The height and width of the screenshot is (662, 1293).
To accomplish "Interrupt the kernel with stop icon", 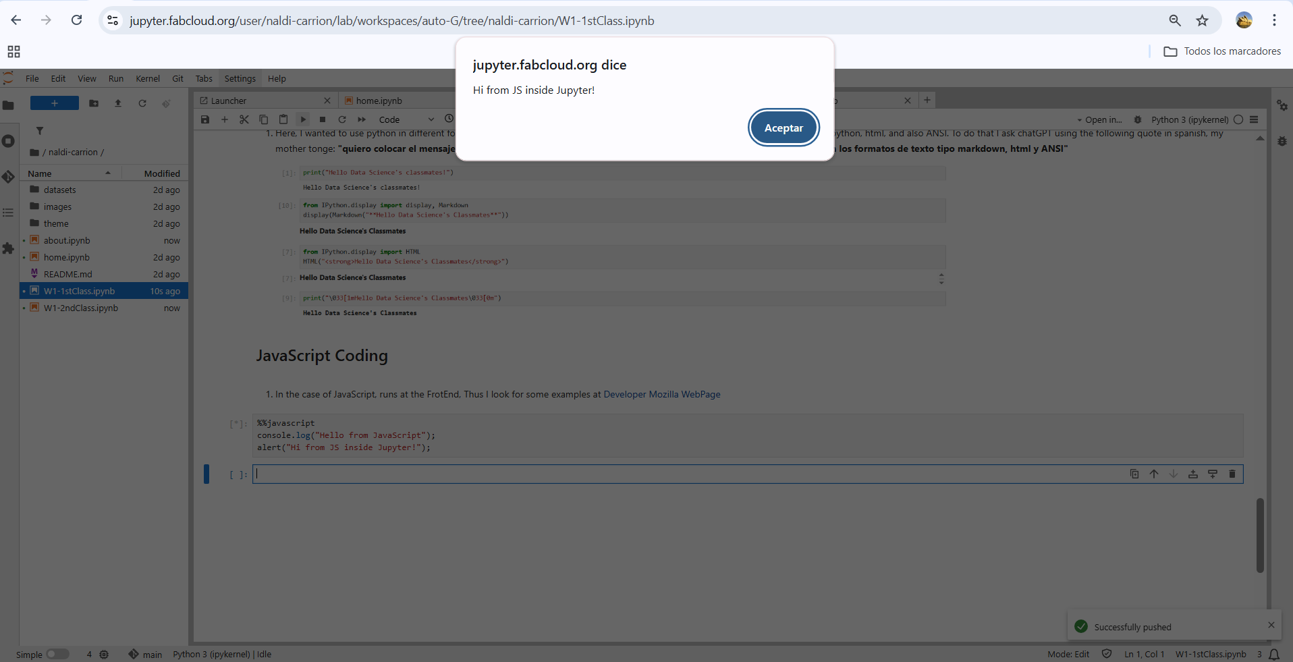I will point(323,119).
